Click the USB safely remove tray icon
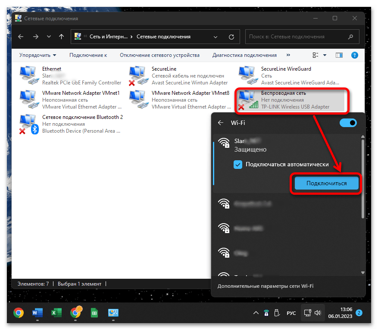 pos(277,313)
